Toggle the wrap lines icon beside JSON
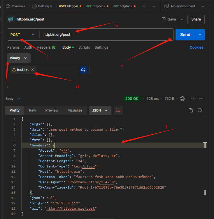 tap(118, 110)
